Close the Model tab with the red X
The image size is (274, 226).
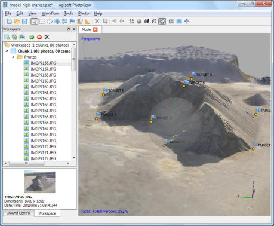pos(96,29)
